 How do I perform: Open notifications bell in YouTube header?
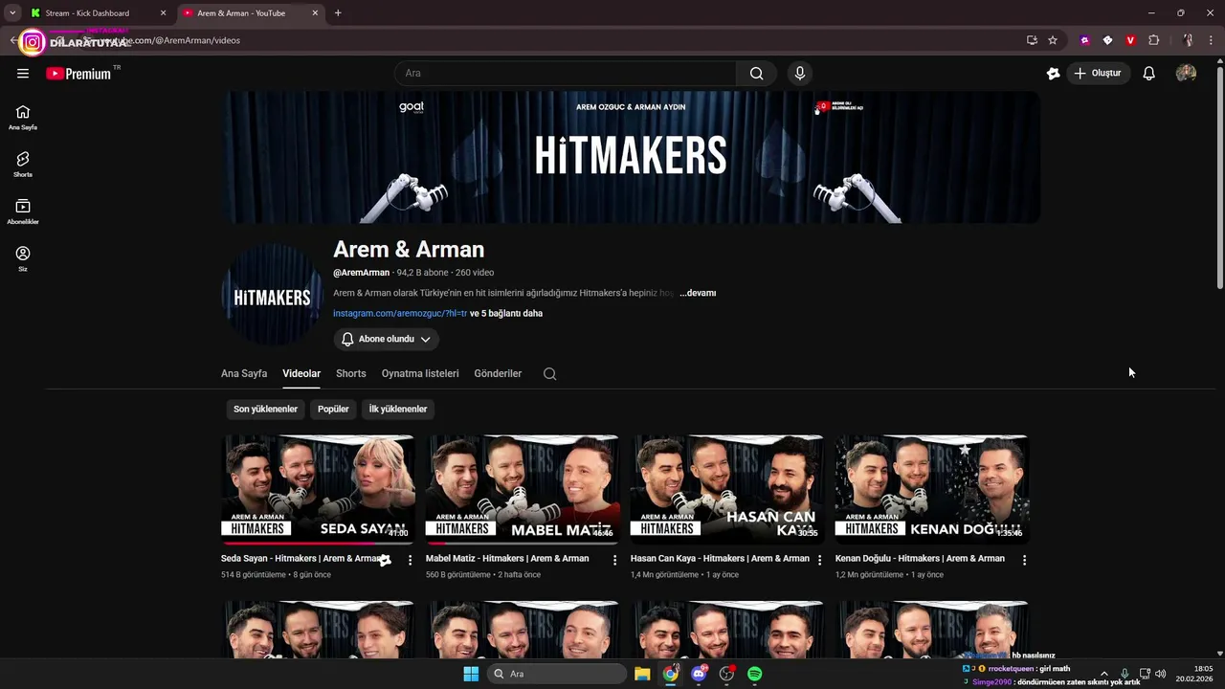[1149, 73]
